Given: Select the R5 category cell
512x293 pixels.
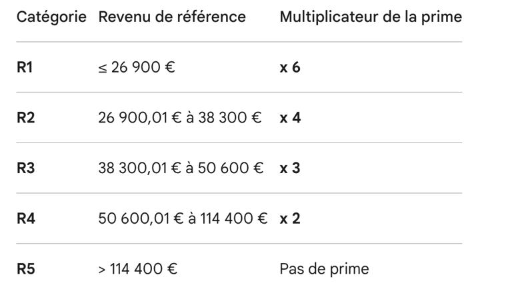Looking at the screenshot, I should coord(25,269).
